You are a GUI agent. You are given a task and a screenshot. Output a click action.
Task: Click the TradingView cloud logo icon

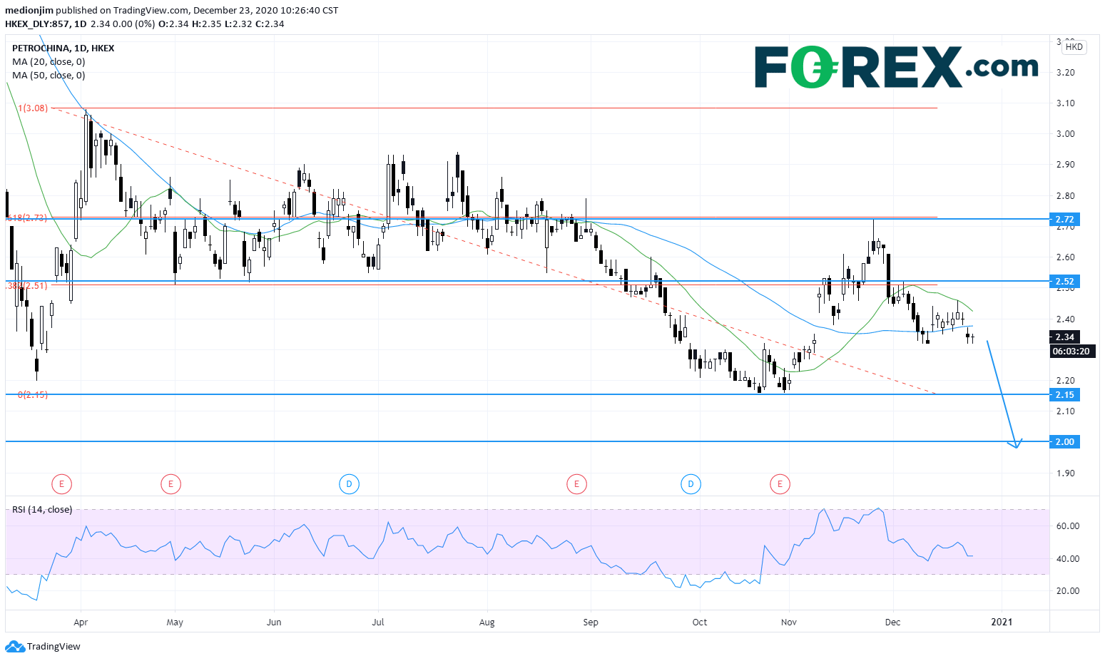[14, 647]
